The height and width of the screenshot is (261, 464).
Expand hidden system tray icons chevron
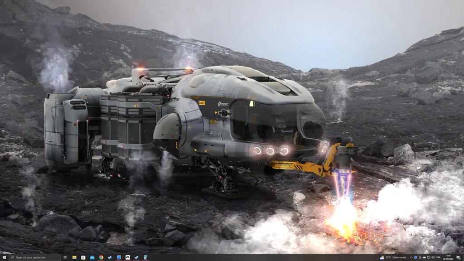pyautogui.click(x=411, y=257)
